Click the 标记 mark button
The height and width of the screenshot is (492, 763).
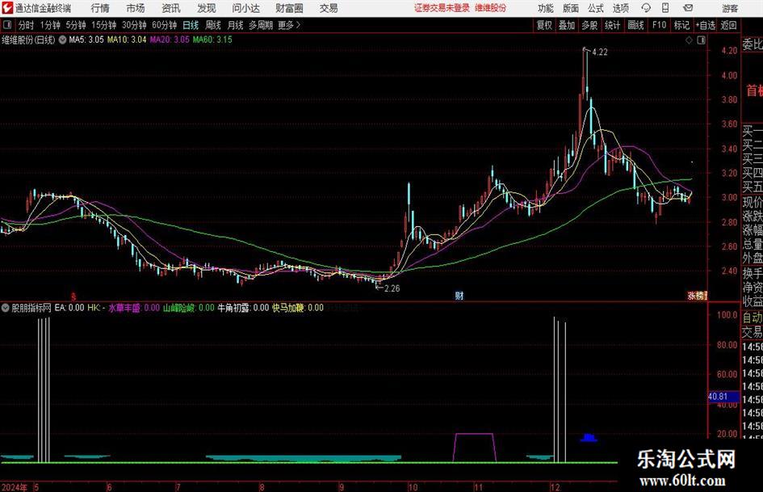pyautogui.click(x=681, y=25)
